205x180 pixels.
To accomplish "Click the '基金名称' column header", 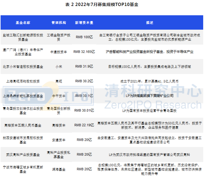I will (23, 22).
